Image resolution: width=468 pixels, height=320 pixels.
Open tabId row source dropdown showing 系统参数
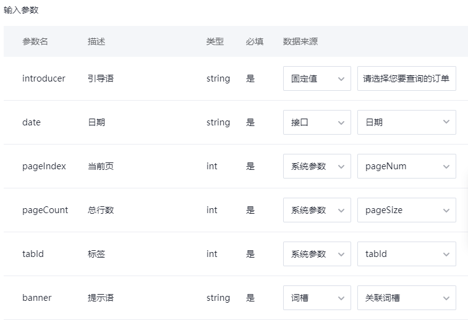tap(317, 254)
